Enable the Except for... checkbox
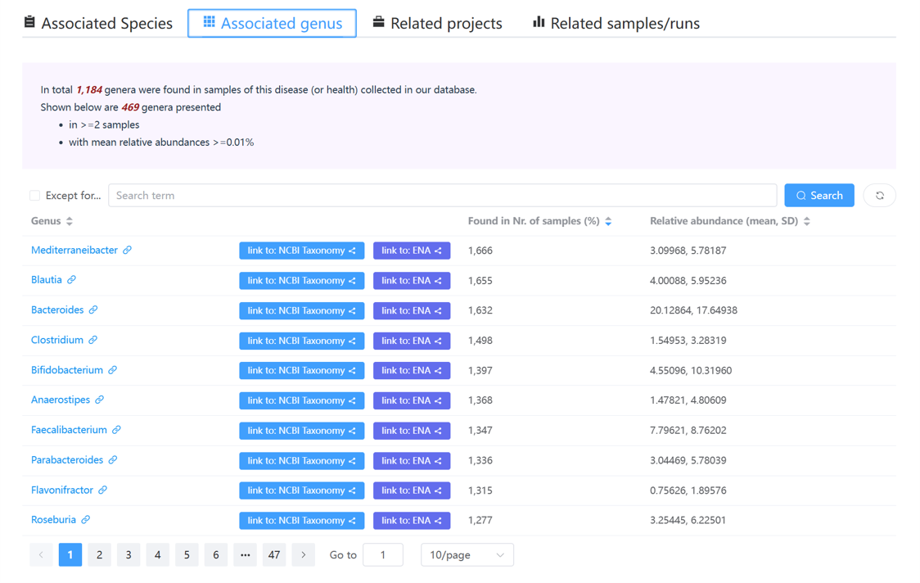This screenshot has width=920, height=583. click(x=34, y=196)
